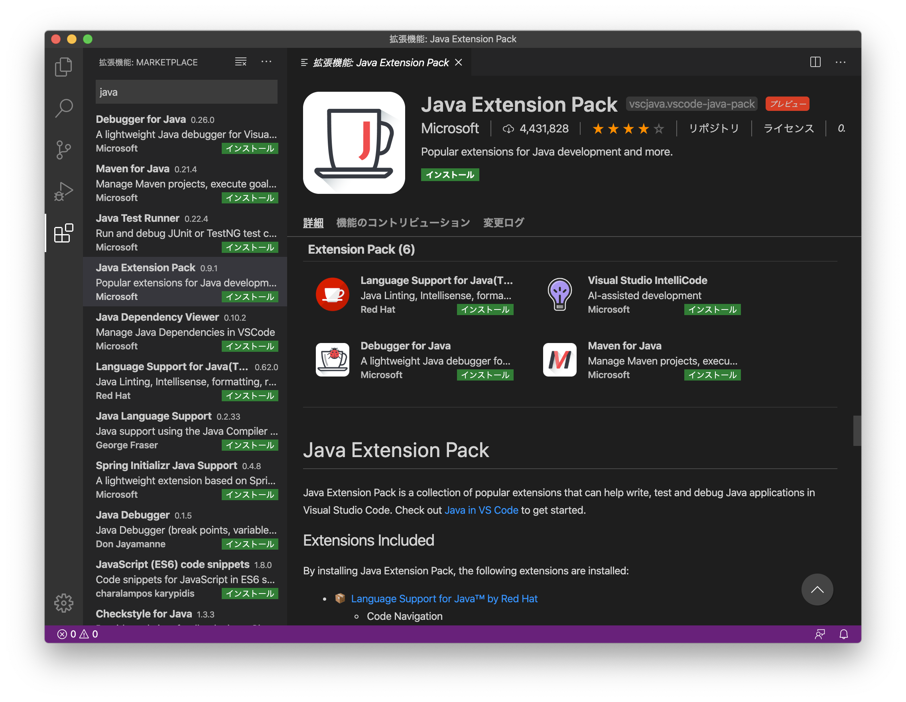Open the editor more actions (...) menu
The width and height of the screenshot is (906, 702).
tap(841, 62)
